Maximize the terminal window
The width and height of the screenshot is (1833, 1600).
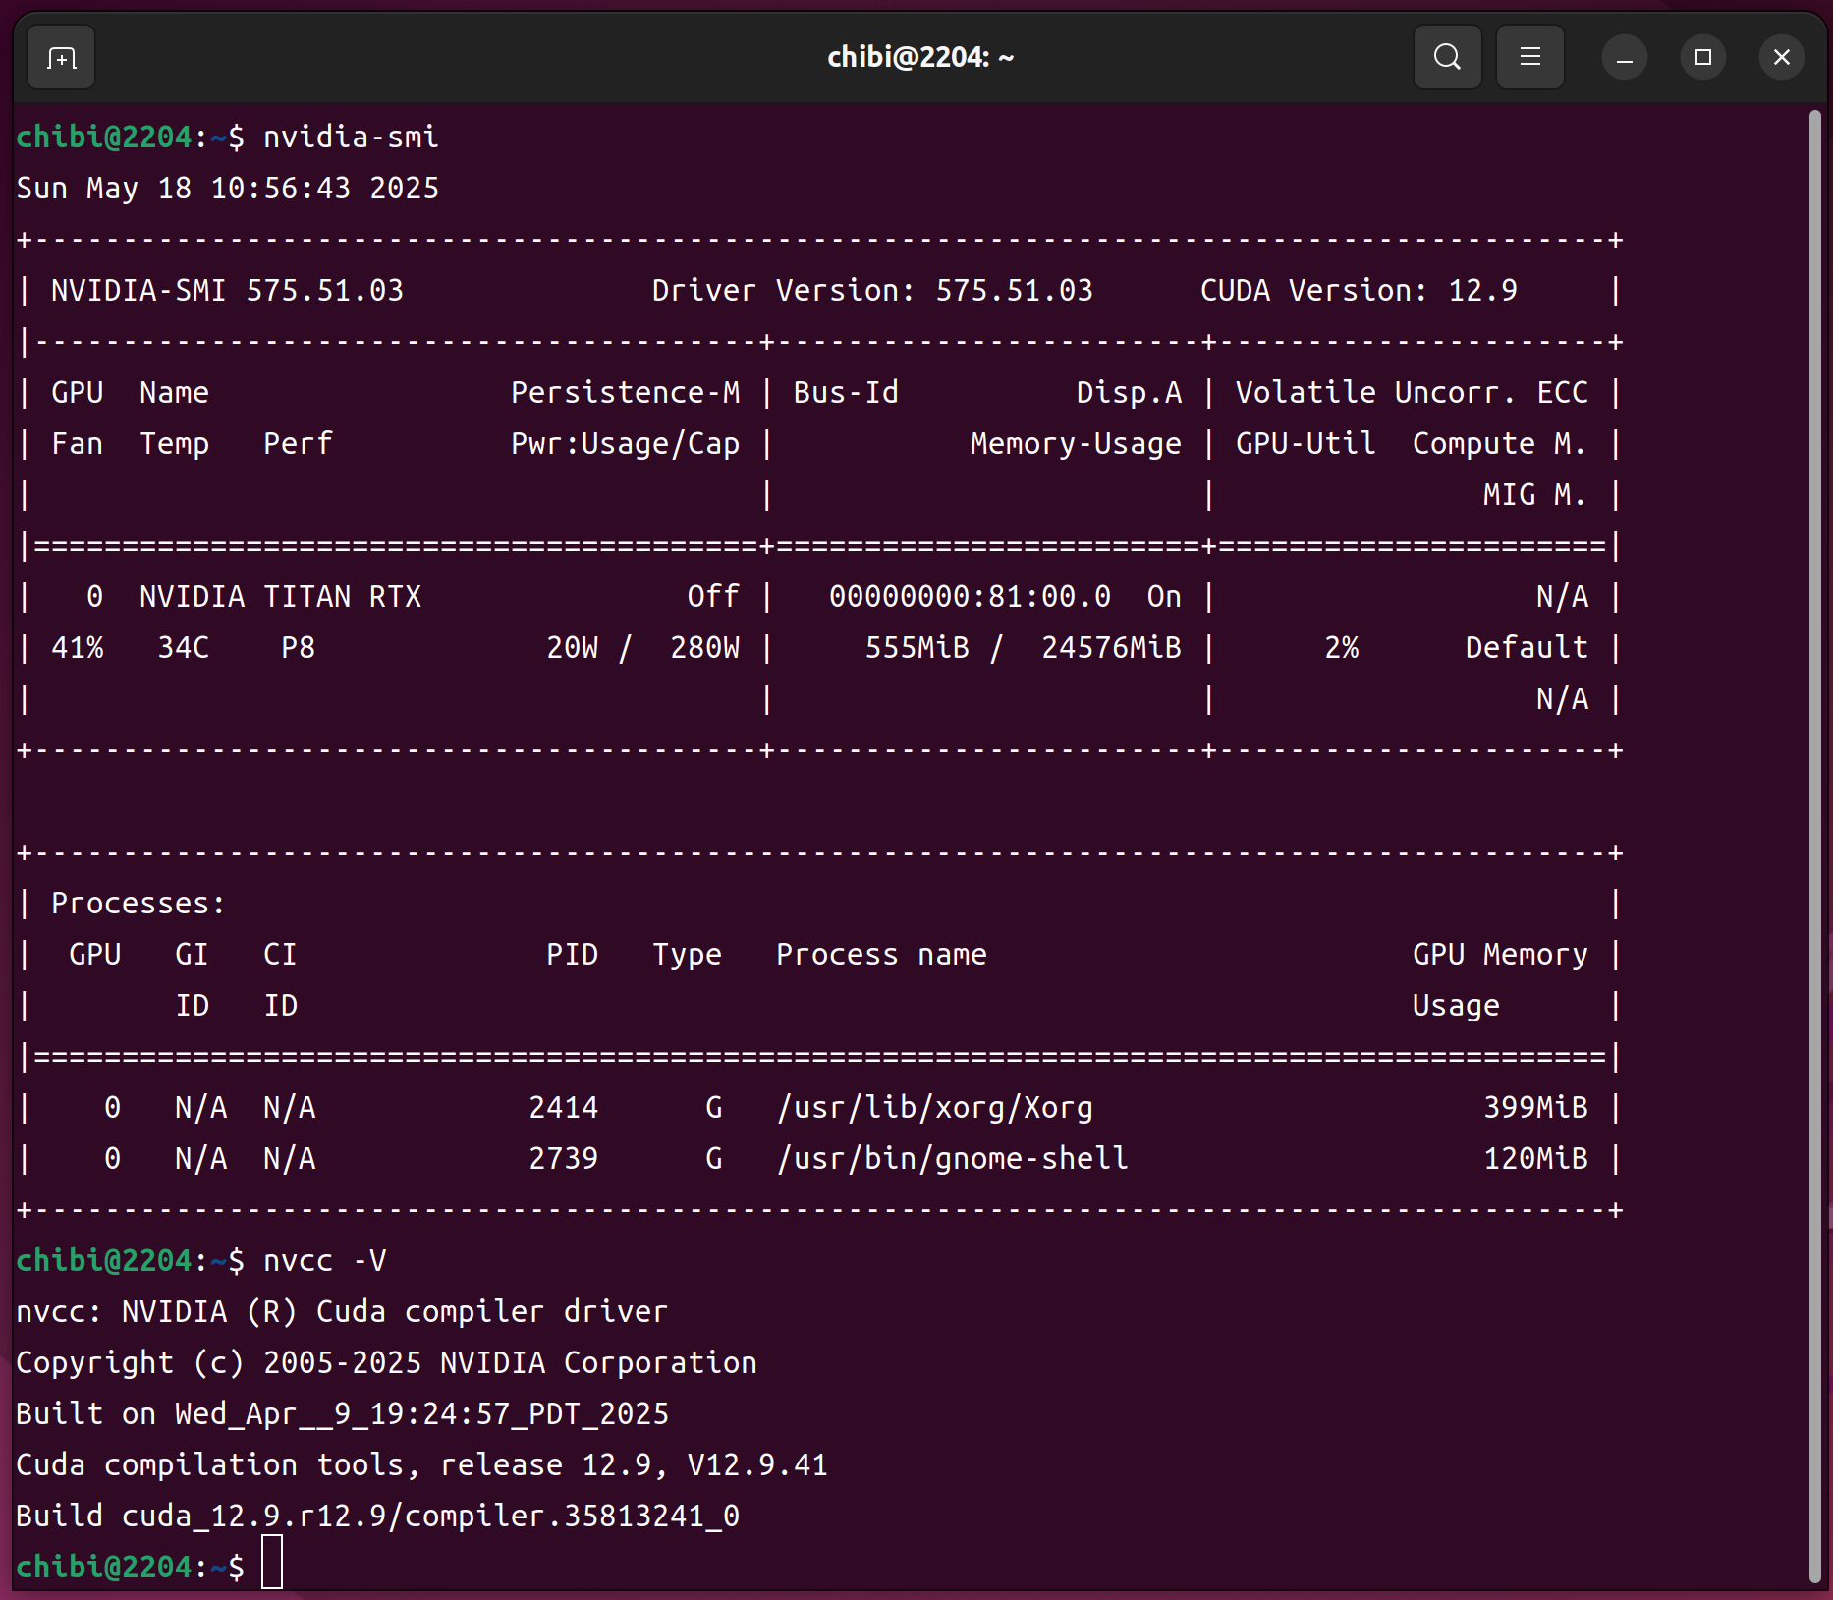(x=1702, y=58)
